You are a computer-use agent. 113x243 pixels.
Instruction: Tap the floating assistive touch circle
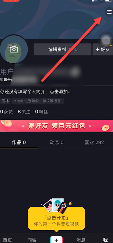pyautogui.click(x=106, y=40)
